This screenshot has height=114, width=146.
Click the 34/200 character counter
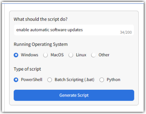[126, 32]
